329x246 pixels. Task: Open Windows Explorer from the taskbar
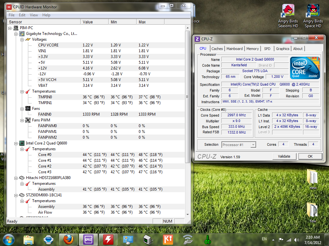(x=29, y=239)
